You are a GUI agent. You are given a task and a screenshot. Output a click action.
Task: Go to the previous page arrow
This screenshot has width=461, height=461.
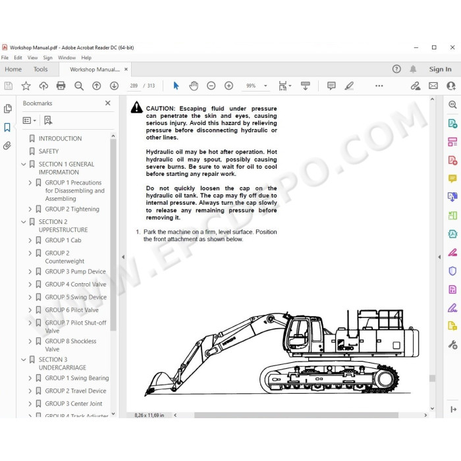[x=96, y=86]
